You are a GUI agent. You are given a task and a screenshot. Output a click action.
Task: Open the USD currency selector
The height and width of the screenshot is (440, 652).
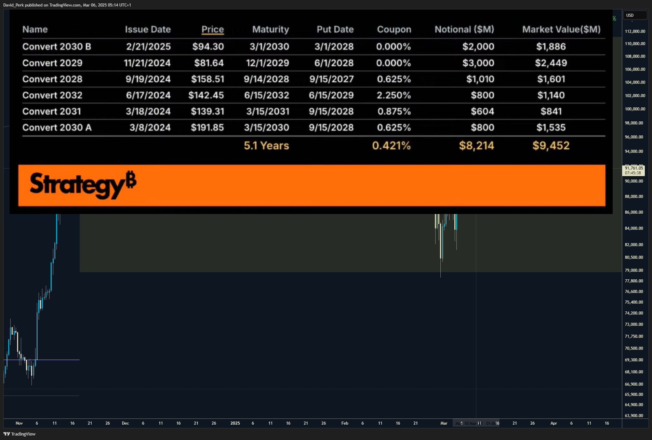(635, 15)
